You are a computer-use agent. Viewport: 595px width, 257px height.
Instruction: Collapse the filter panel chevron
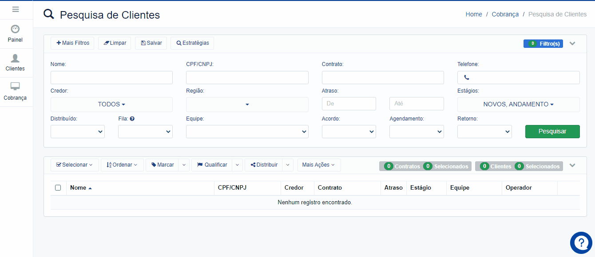572,43
